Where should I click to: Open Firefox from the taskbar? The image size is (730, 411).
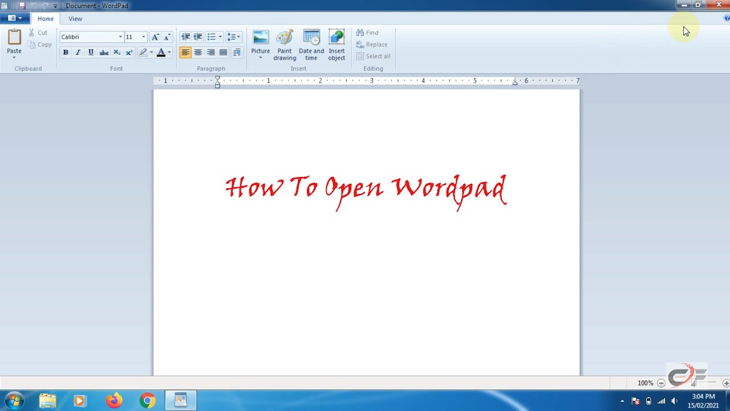[114, 401]
